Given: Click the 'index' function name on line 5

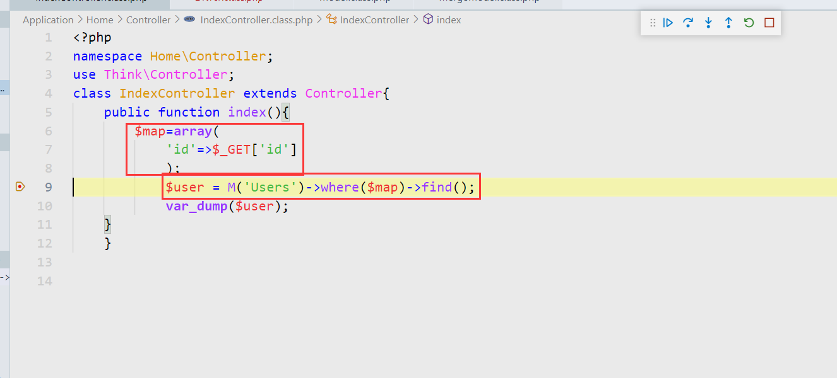Looking at the screenshot, I should coord(247,112).
